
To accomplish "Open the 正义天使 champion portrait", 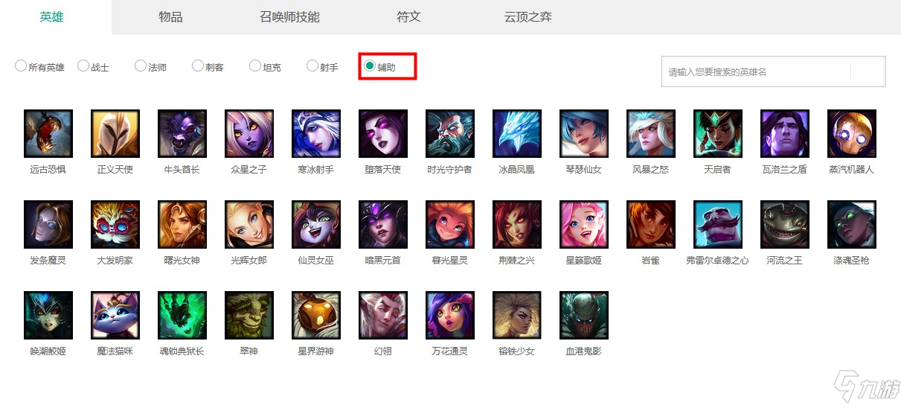I will click(x=115, y=134).
